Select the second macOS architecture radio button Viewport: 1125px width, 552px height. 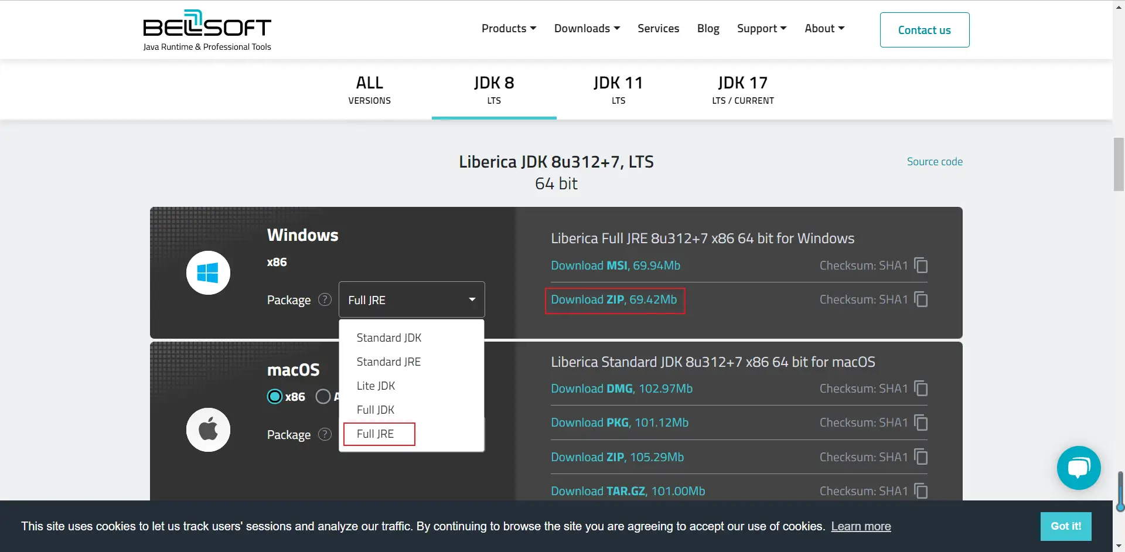point(323,397)
